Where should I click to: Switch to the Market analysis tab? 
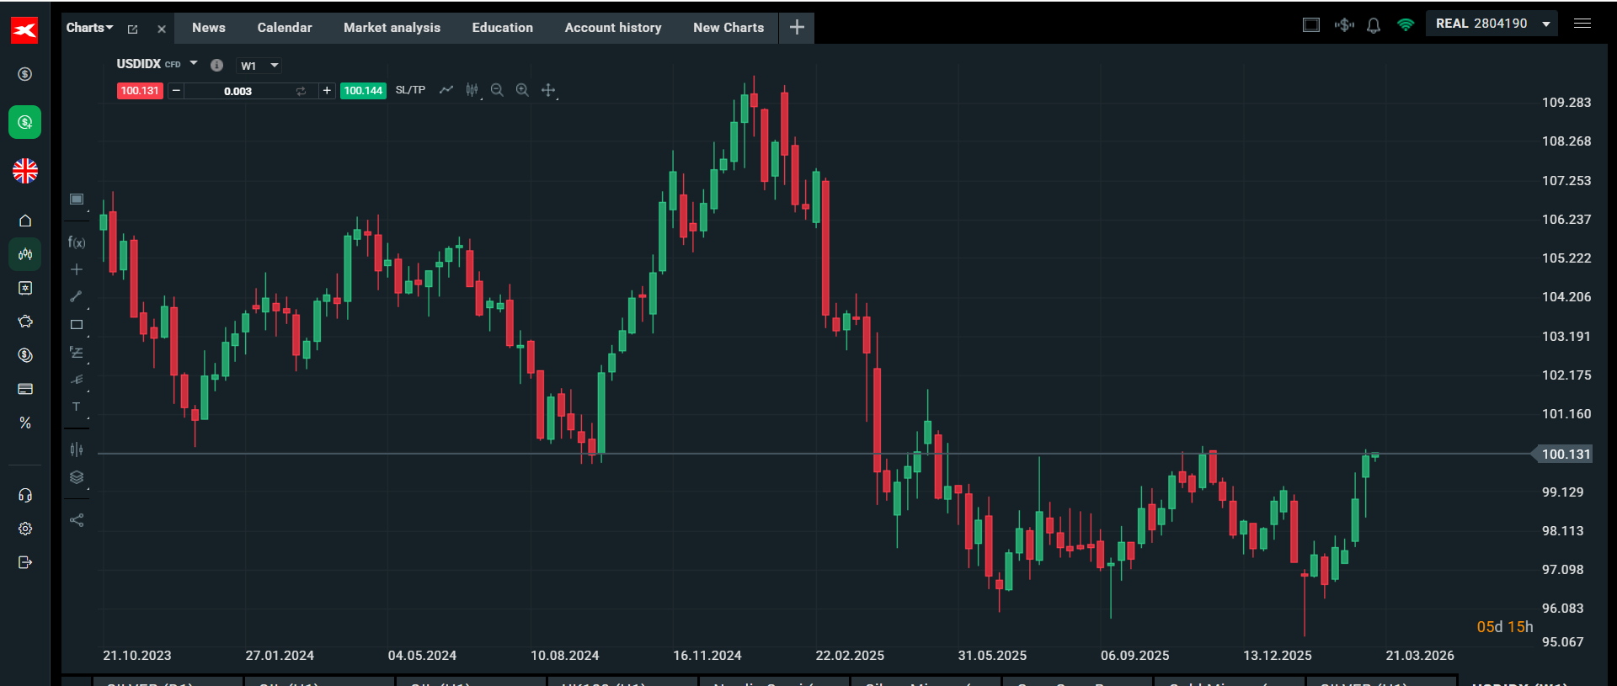point(392,28)
